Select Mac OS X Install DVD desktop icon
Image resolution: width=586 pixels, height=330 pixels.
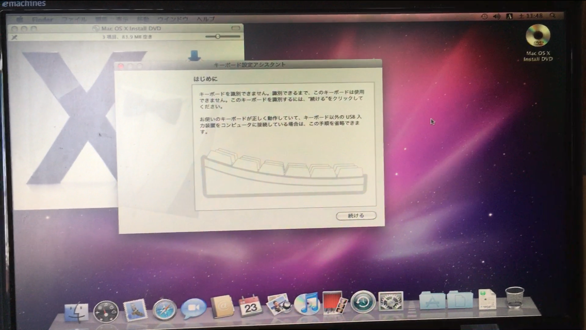coord(538,43)
